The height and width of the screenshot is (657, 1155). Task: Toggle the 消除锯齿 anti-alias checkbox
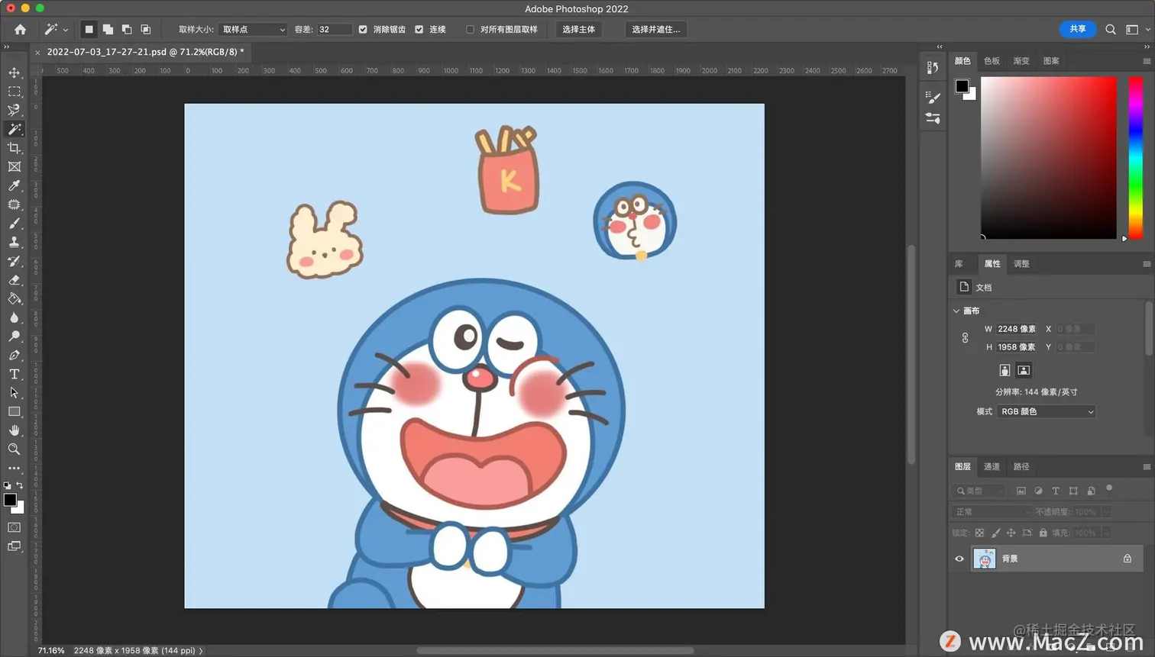tap(363, 29)
